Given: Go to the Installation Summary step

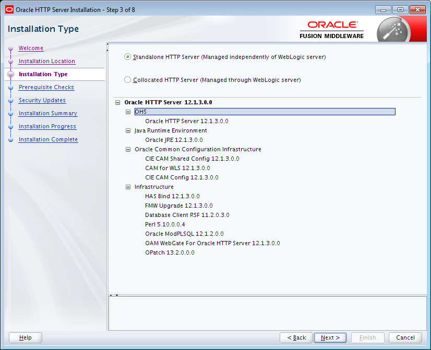Looking at the screenshot, I should [47, 113].
